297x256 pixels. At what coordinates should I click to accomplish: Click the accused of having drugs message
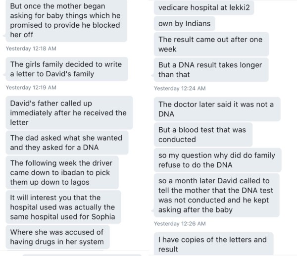pos(57,237)
